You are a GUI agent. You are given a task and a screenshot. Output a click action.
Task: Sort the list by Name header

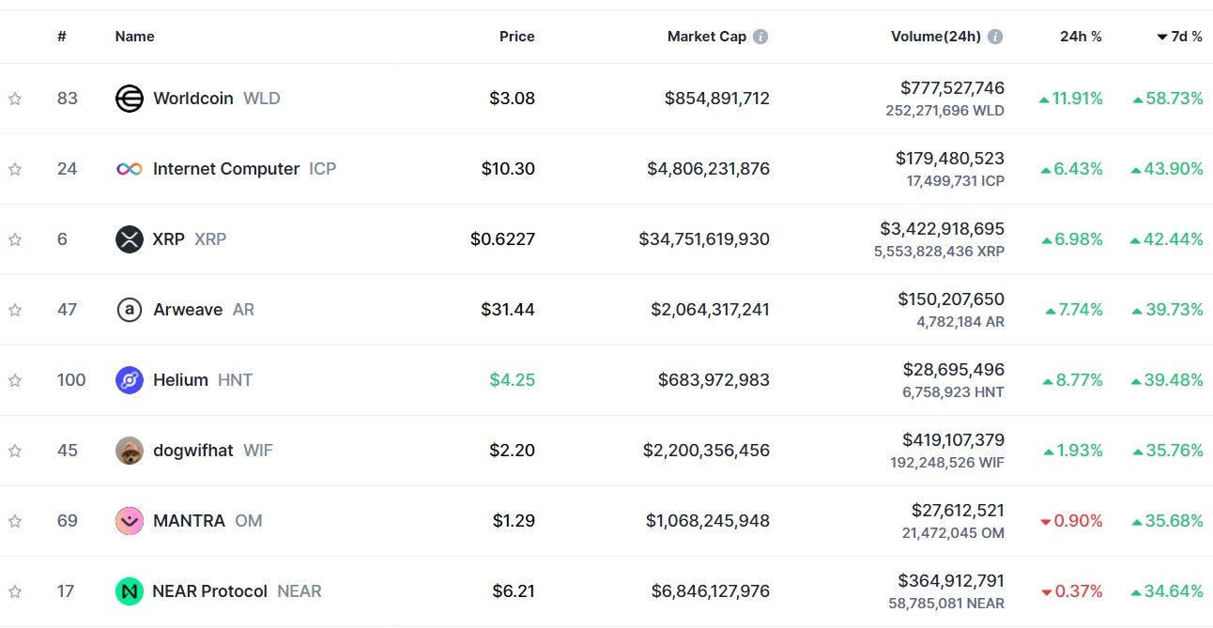click(x=134, y=37)
